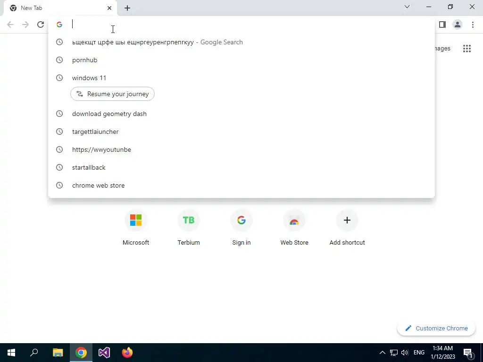This screenshot has height=362, width=483.
Task: Open the volume tray icon
Action: 405,353
